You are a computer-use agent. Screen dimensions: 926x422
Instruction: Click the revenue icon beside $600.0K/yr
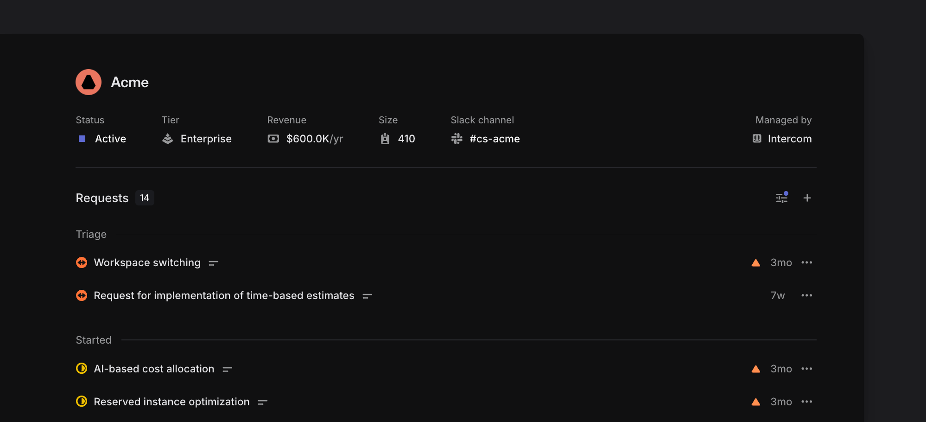pos(273,138)
